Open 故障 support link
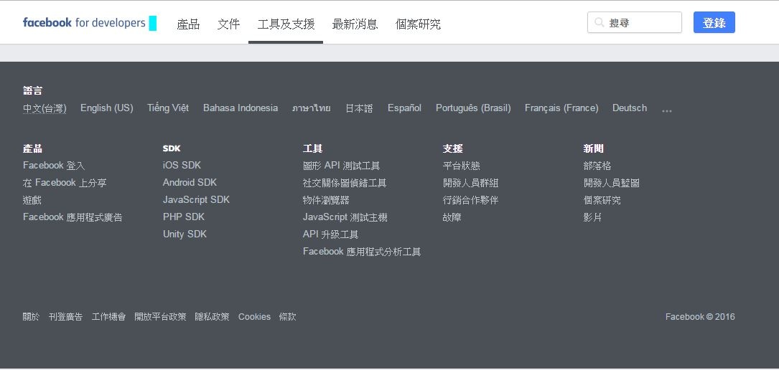 click(x=452, y=217)
